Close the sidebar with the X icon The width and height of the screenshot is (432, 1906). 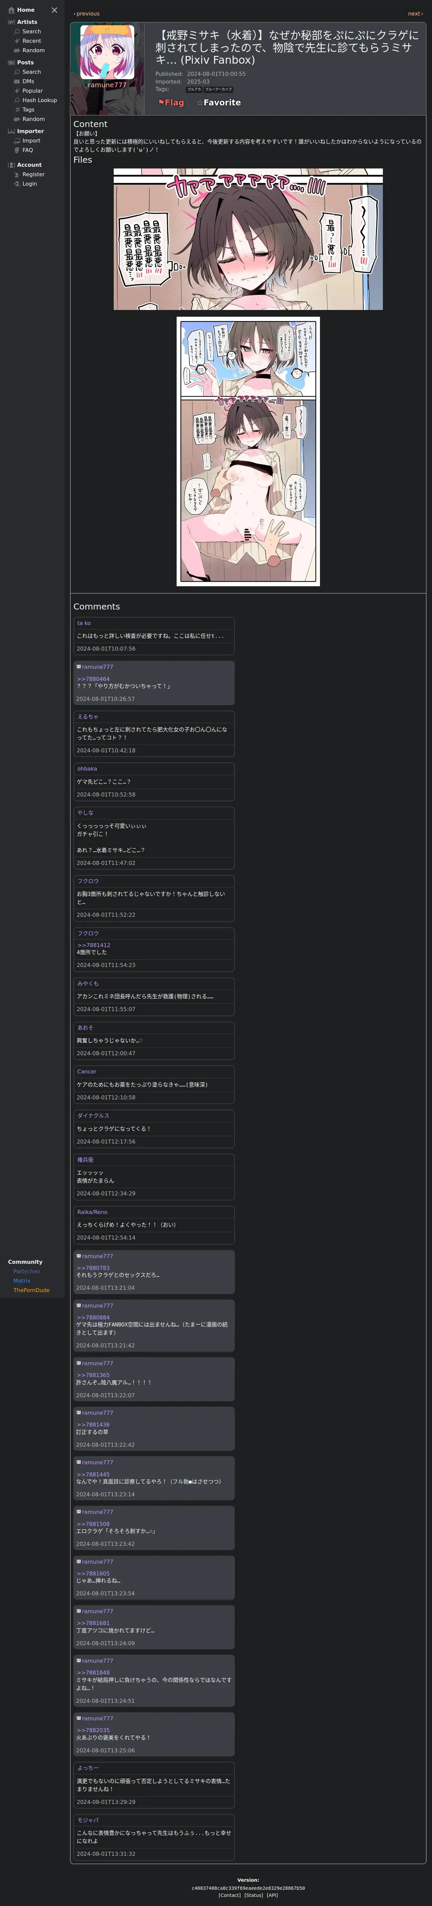[54, 10]
